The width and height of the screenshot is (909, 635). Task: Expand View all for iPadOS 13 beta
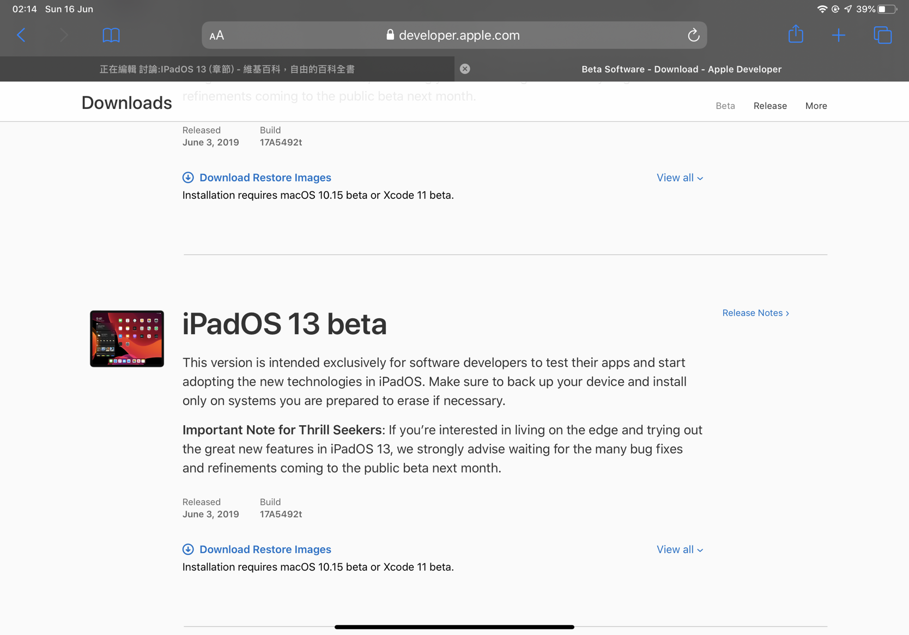[x=680, y=549]
